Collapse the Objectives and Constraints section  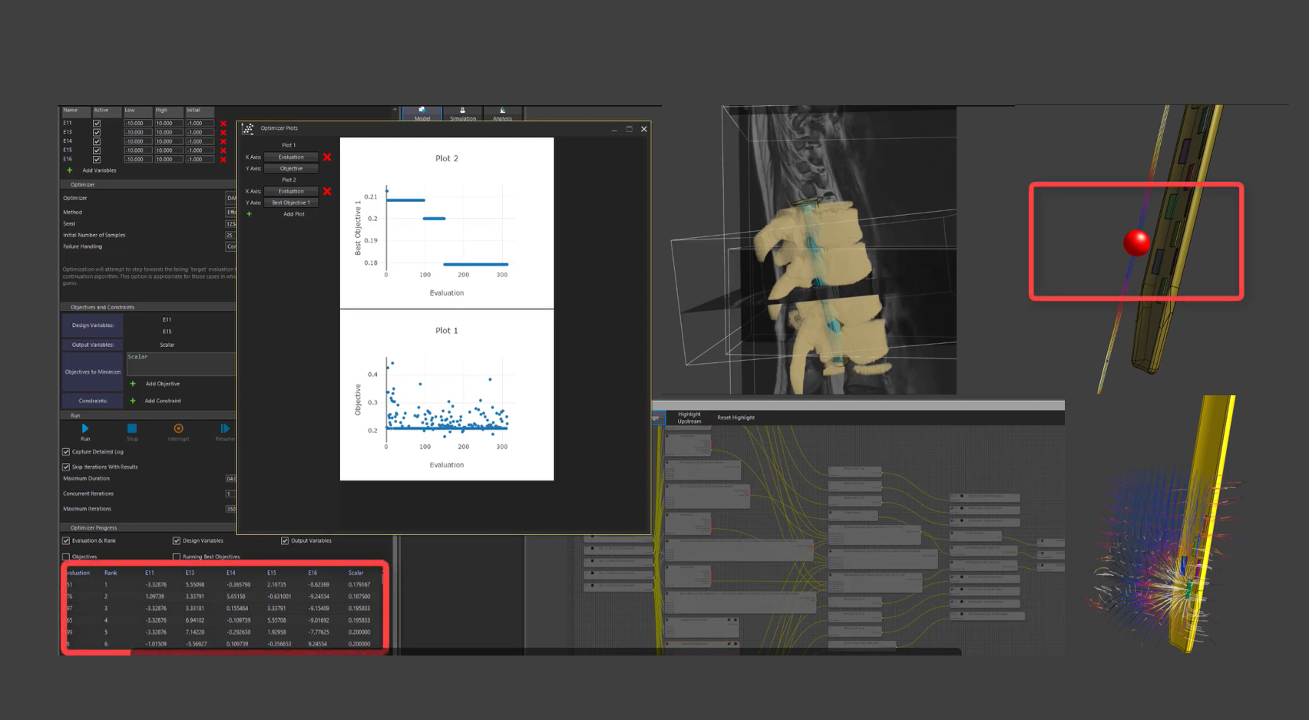148,307
